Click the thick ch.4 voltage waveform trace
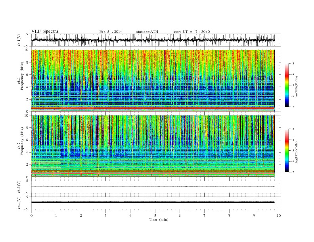This screenshot has width=314, height=242. coord(153,202)
